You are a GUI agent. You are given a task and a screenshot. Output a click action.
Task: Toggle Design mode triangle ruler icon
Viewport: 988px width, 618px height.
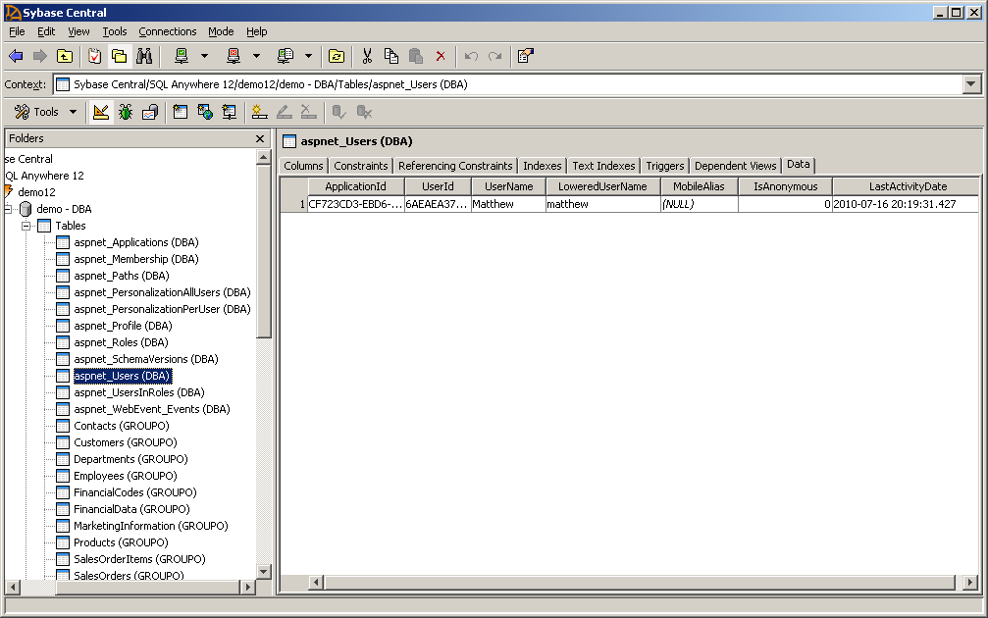pos(101,112)
